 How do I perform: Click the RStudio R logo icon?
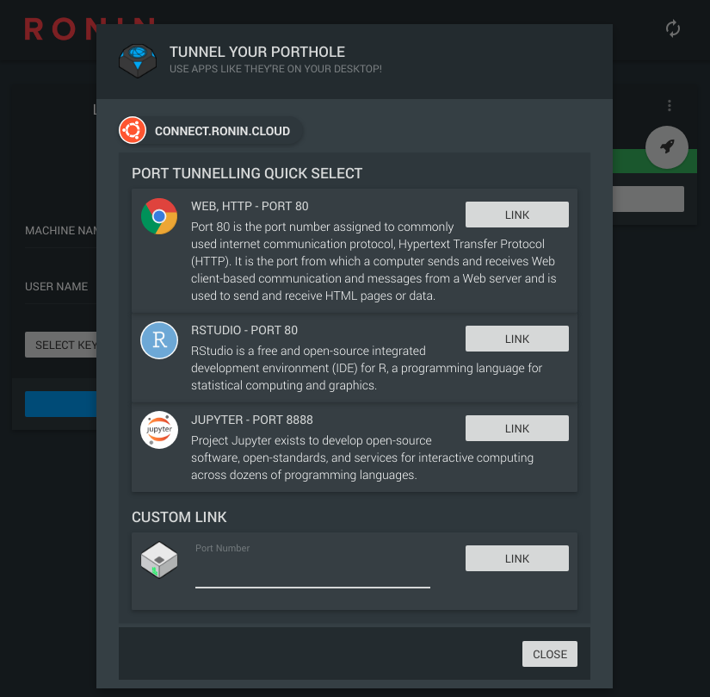pyautogui.click(x=159, y=340)
